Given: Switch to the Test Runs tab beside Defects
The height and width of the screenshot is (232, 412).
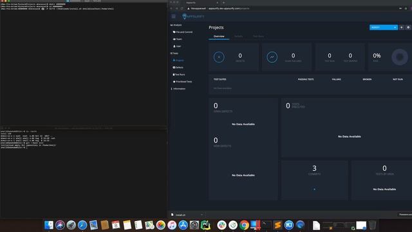Looking at the screenshot, I should tap(258, 36).
